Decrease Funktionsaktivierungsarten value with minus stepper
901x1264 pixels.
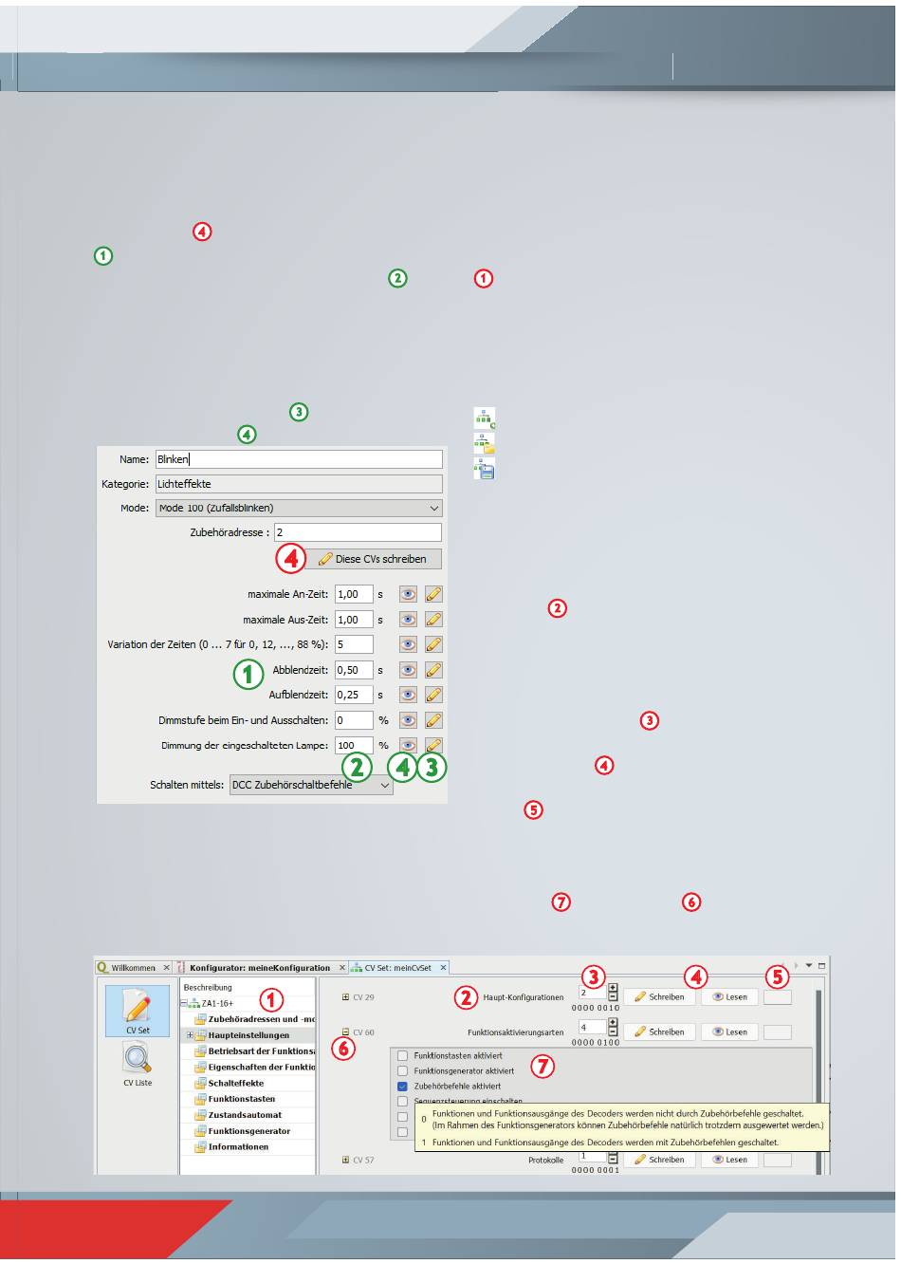pyautogui.click(x=613, y=1032)
